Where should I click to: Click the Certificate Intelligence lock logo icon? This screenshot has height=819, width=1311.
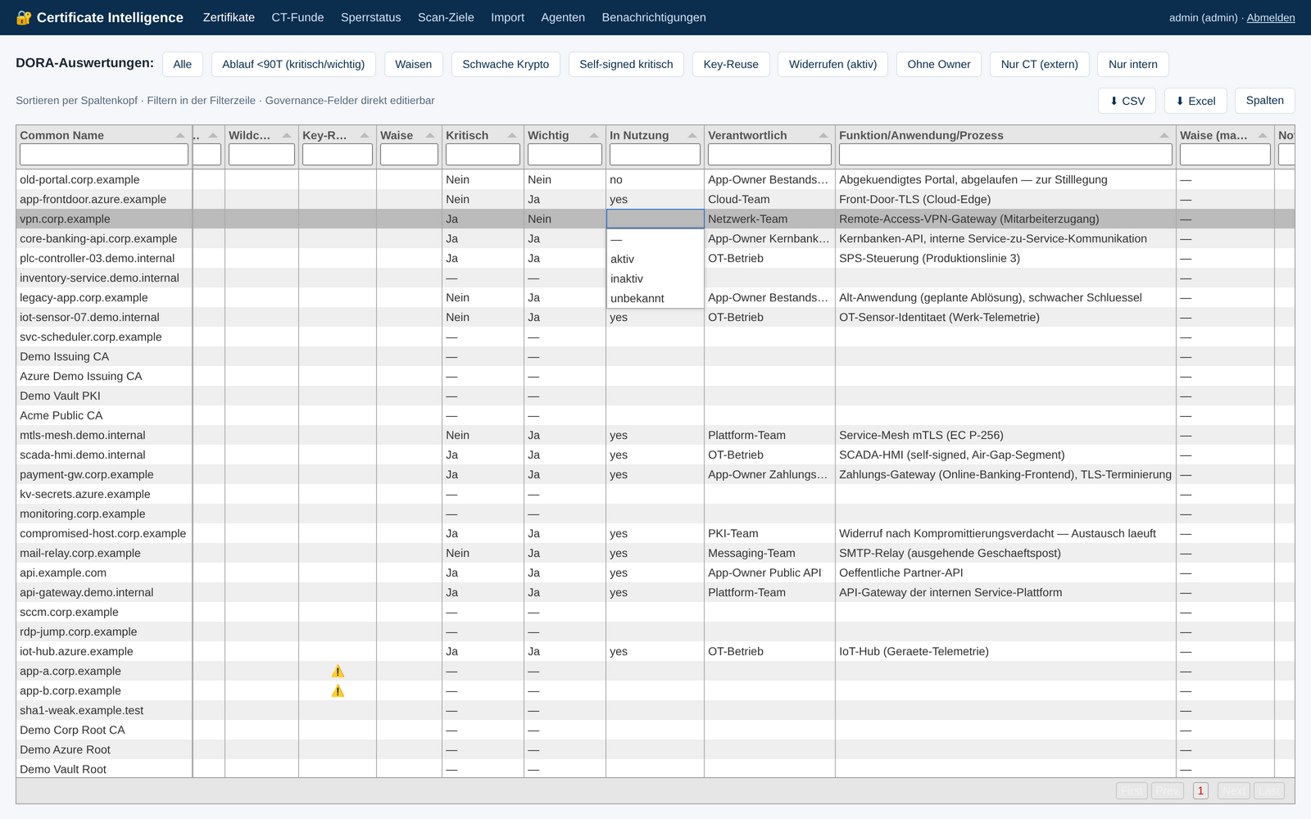[24, 18]
